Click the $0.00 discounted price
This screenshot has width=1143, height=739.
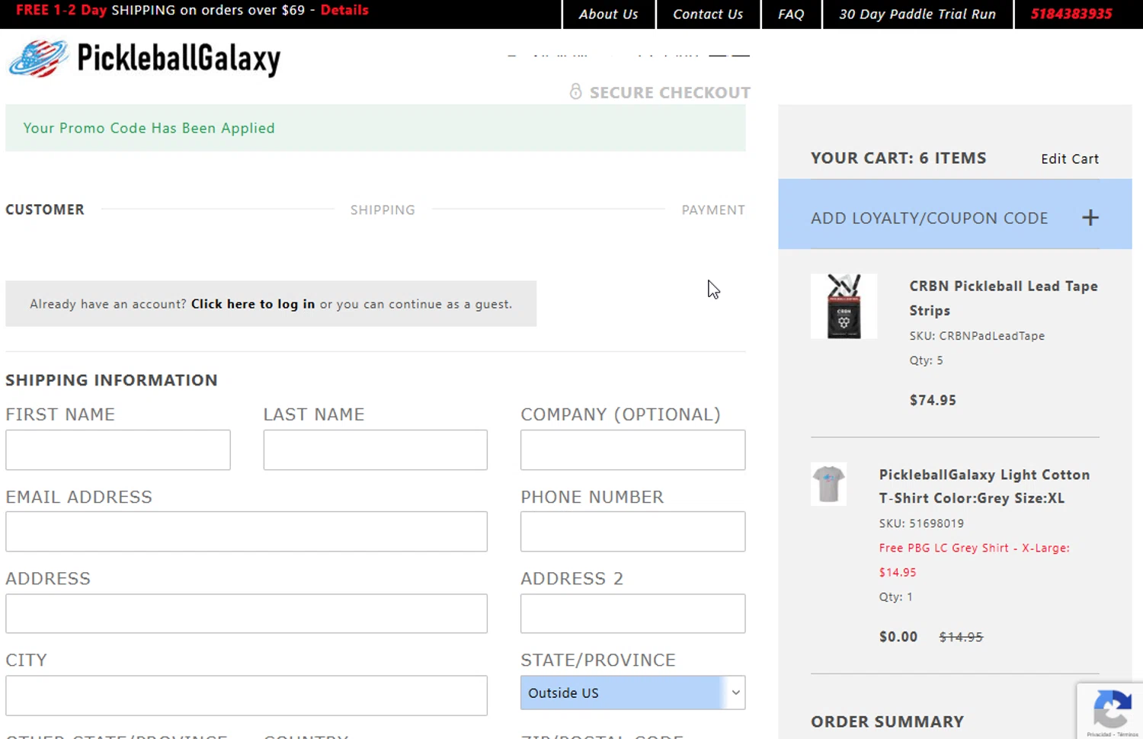coord(898,637)
